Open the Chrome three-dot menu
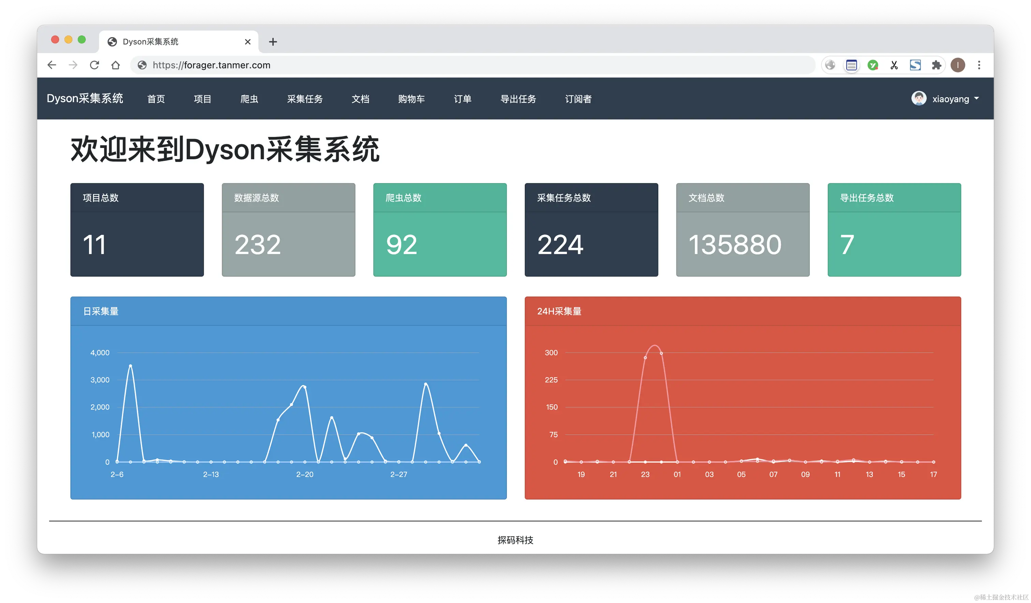This screenshot has height=603, width=1031. click(x=979, y=65)
